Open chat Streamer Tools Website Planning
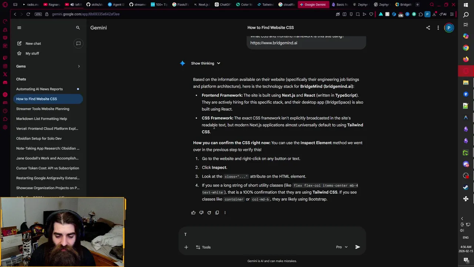474x267 pixels. pyautogui.click(x=48, y=109)
